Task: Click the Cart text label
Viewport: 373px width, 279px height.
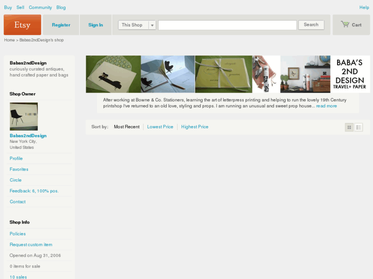Action: (357, 25)
